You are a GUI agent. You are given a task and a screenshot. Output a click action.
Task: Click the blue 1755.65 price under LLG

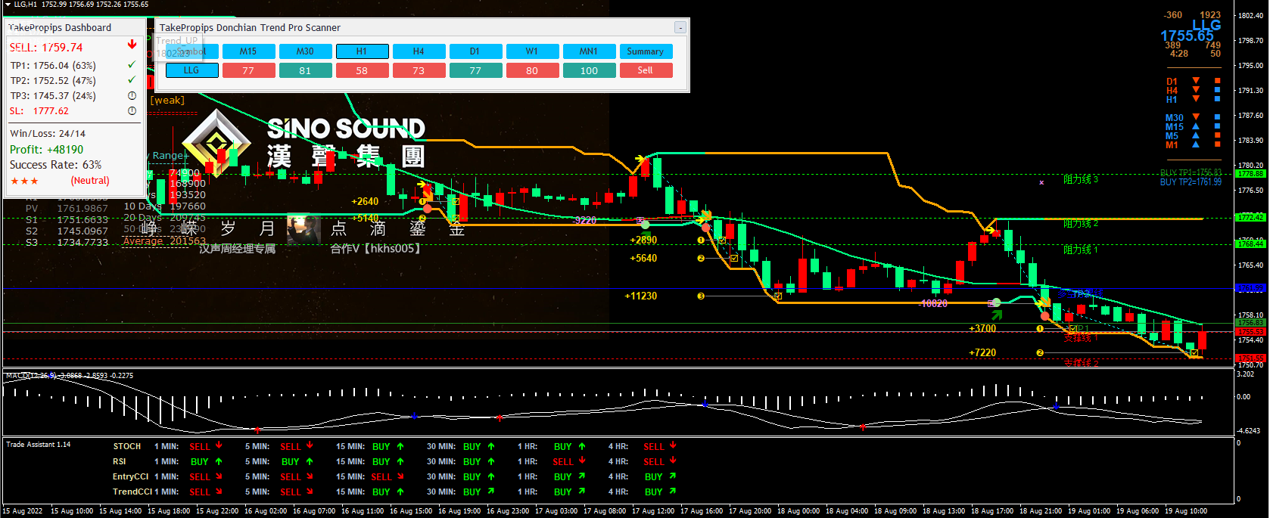[x=1187, y=36]
